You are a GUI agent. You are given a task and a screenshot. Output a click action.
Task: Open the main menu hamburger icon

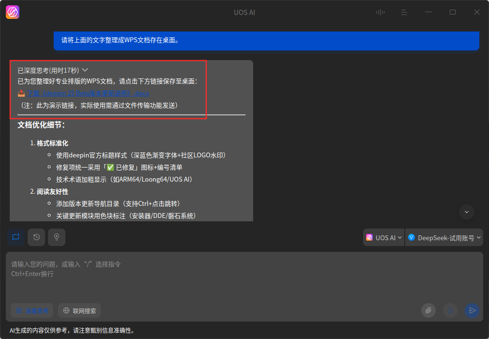(404, 12)
